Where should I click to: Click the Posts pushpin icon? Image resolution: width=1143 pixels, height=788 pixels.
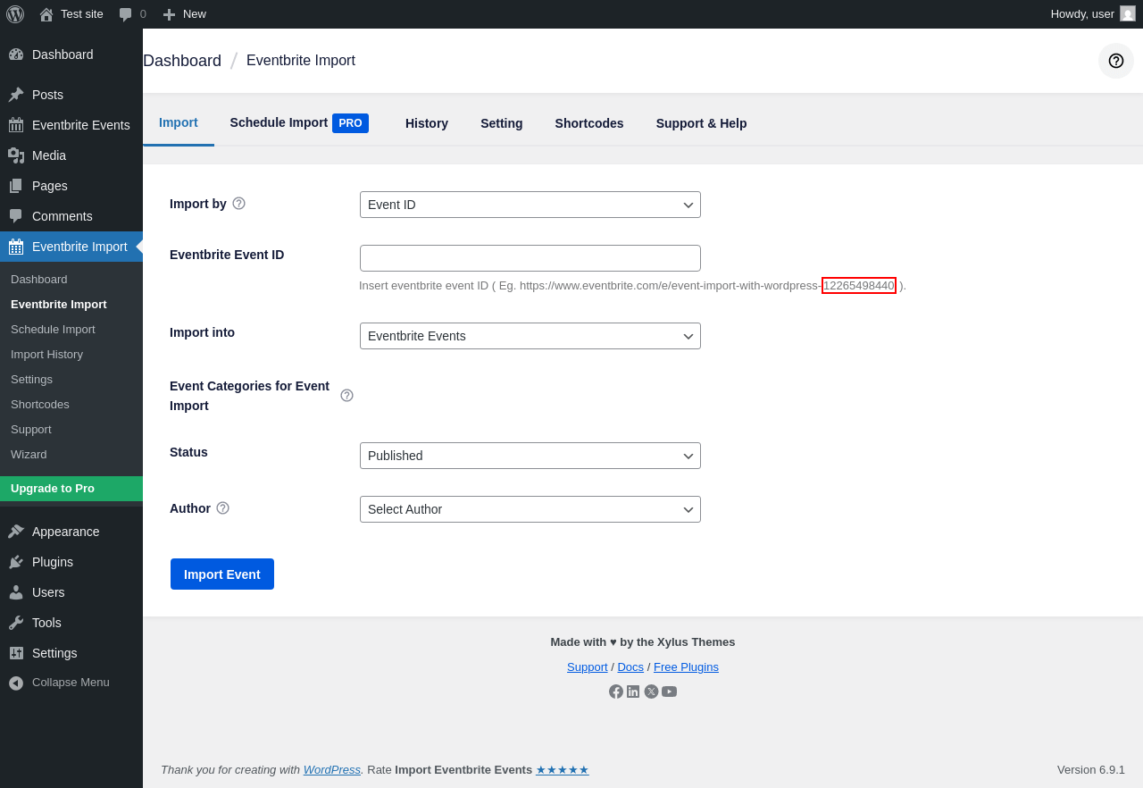16,95
